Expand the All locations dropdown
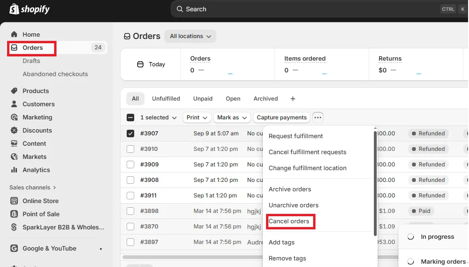The image size is (469, 267). [190, 36]
